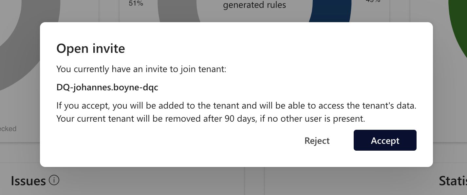Click the "If you accept" description line
The image size is (467, 195).
click(236, 106)
